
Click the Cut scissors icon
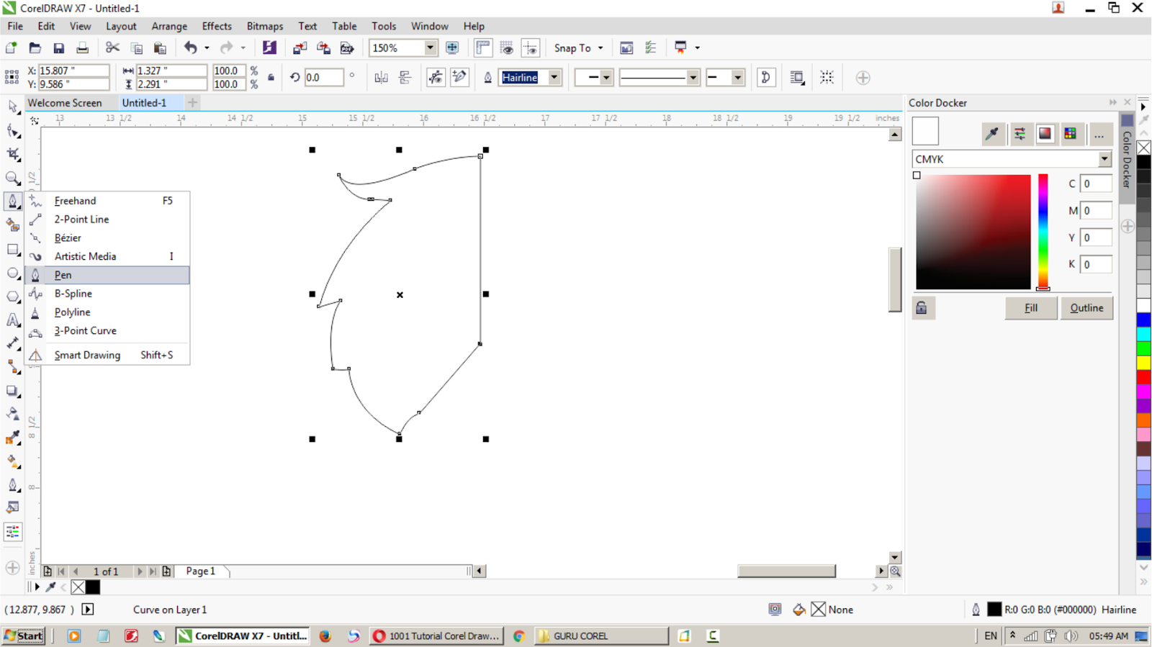(x=112, y=48)
